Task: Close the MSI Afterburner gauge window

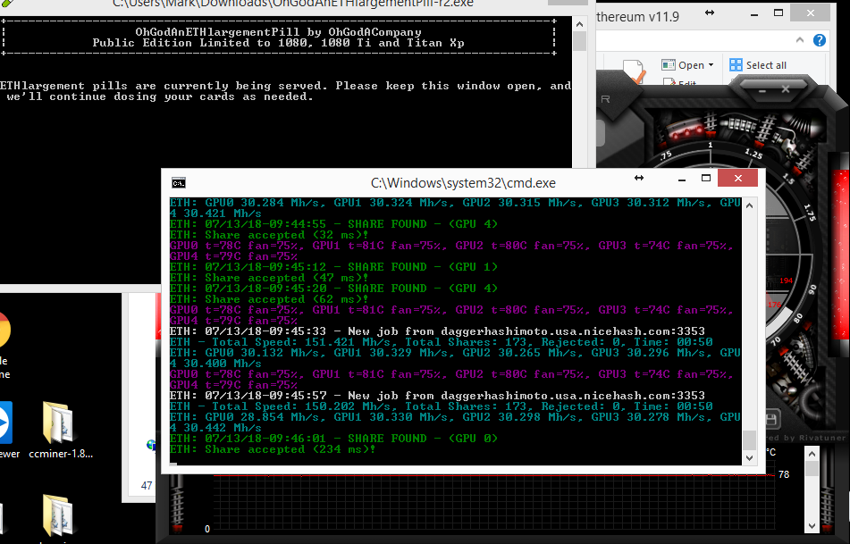Action: [786, 90]
